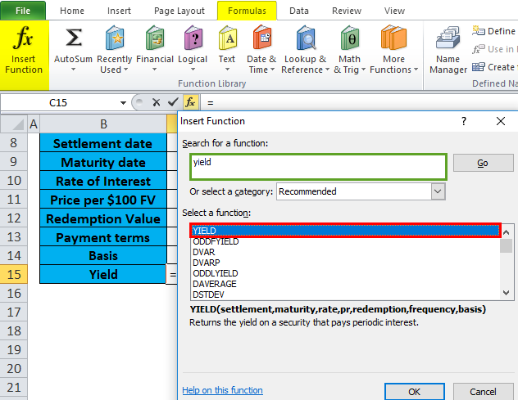Click the function list scroll down arrow
Screen dimensions: 518x400
point(506,292)
